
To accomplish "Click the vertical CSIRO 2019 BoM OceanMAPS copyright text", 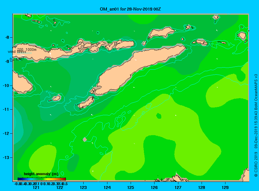I will pos(256,125).
